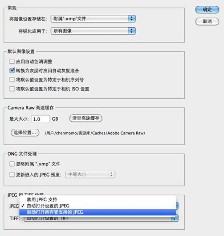Viewport: 224px width, 236px height.
Task: Check 将默认值设置为特定于相机 ISO 设置
Action: click(x=12, y=89)
